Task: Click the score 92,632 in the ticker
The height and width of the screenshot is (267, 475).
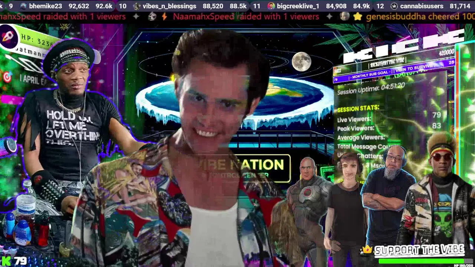Action: click(x=79, y=6)
